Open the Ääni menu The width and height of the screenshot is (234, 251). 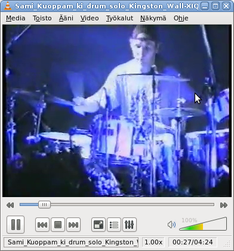click(66, 18)
